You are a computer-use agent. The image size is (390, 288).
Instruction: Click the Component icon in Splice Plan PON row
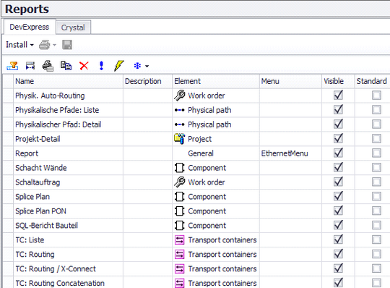[180, 211]
